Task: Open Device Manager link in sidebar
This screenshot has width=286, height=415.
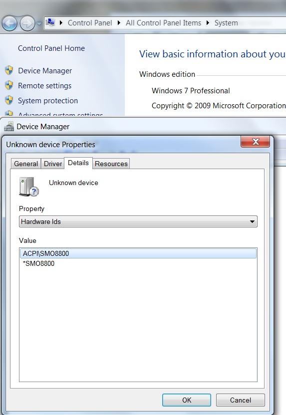Action: pyautogui.click(x=45, y=71)
